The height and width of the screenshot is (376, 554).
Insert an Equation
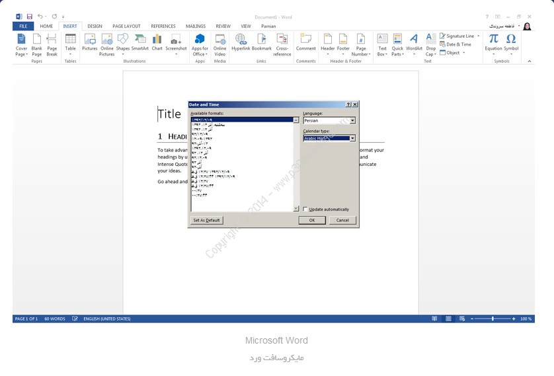pyautogui.click(x=493, y=45)
